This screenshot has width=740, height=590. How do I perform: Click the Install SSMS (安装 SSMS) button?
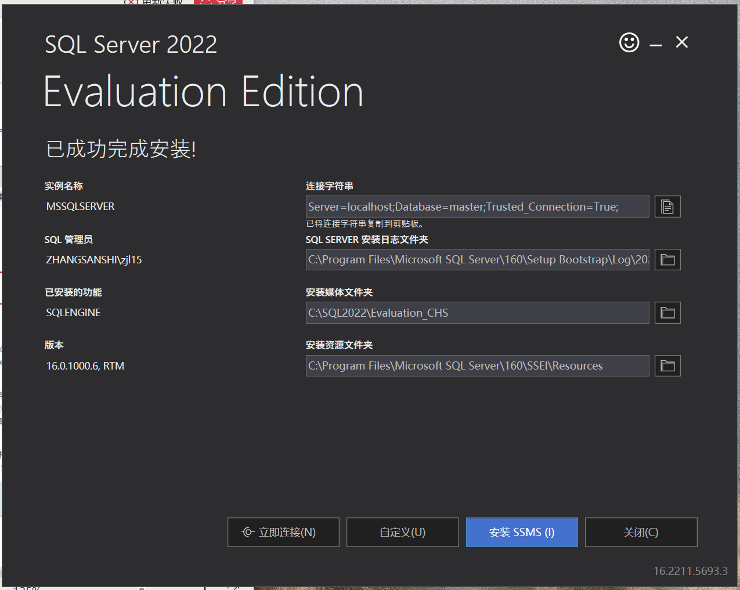[x=522, y=532]
